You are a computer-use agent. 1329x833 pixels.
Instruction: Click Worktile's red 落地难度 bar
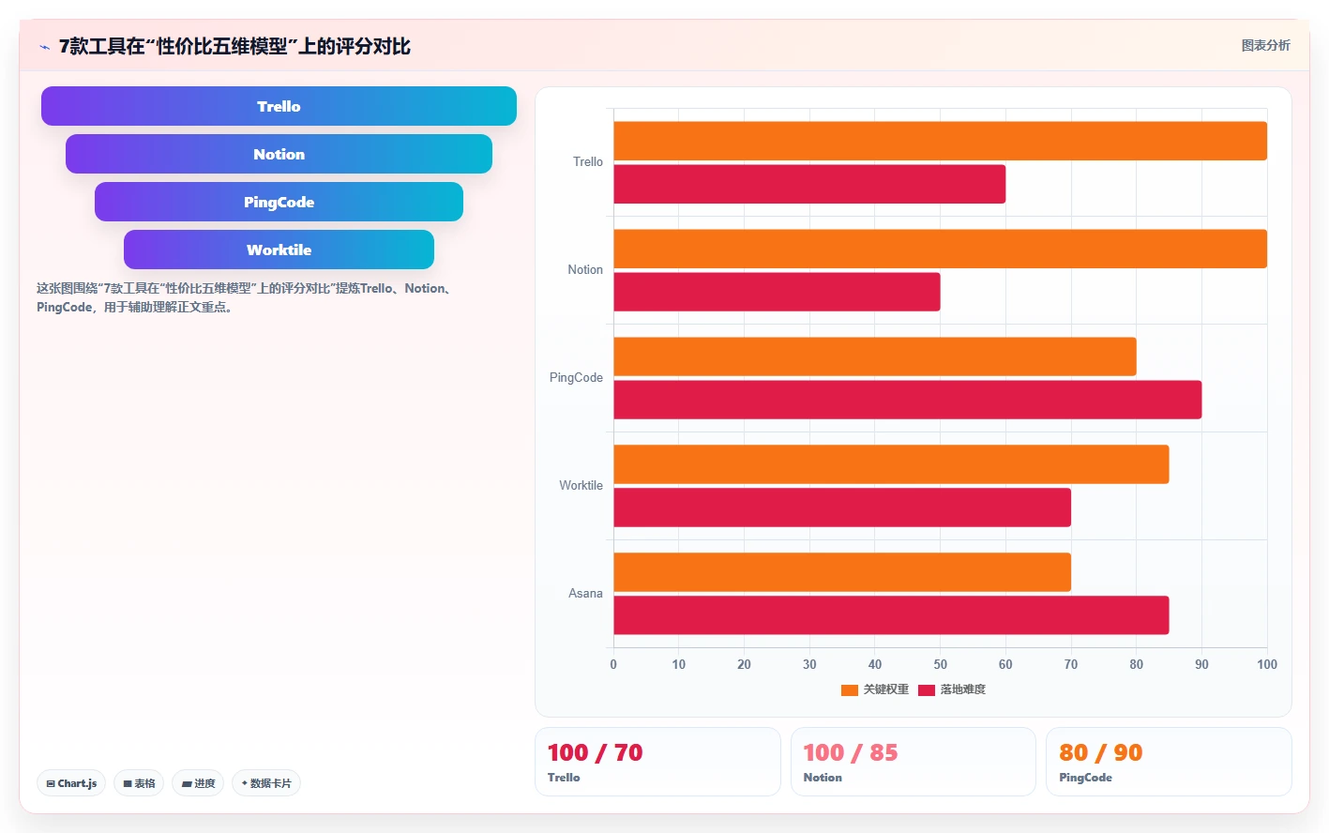tap(842, 507)
